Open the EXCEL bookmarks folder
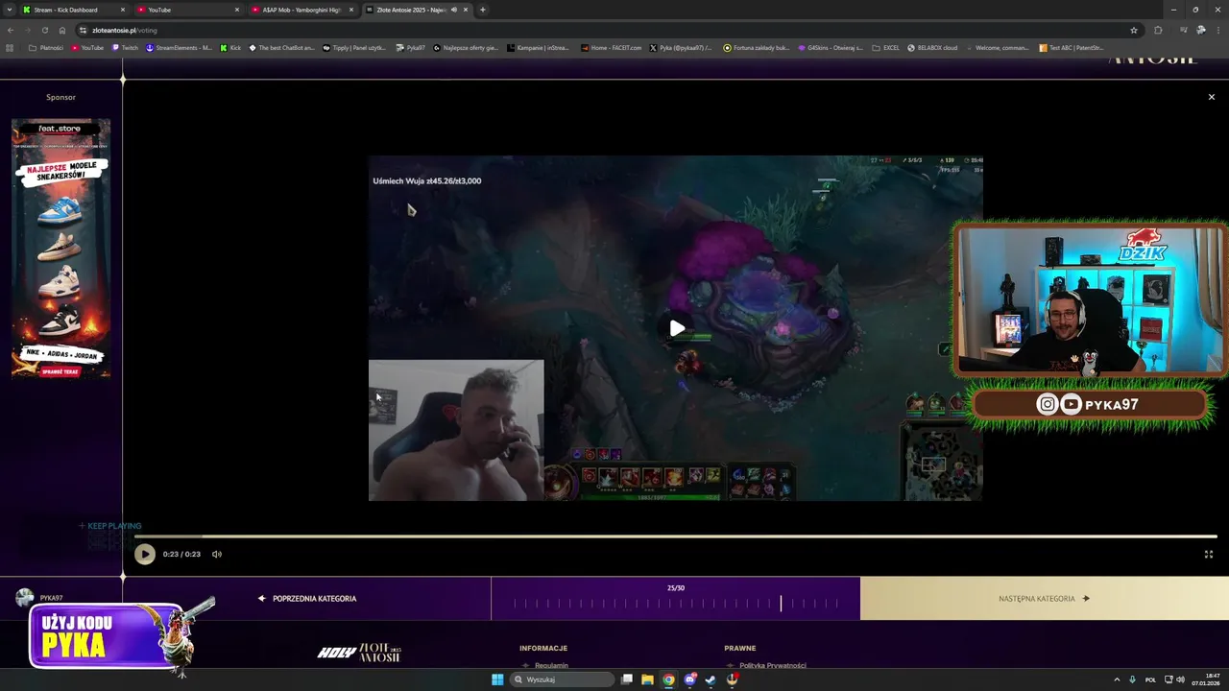Screen dimensions: 1229x691 (885, 47)
